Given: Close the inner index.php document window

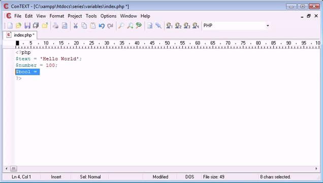Looking at the screenshot, I should [x=316, y=16].
